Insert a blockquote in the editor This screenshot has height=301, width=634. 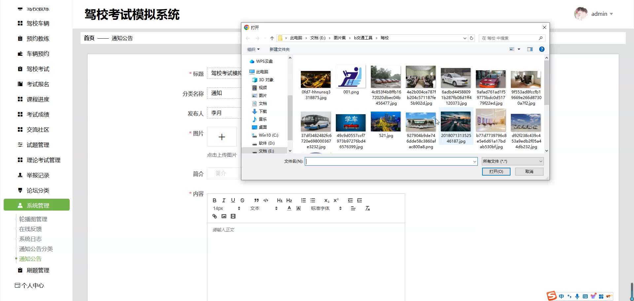click(x=257, y=200)
